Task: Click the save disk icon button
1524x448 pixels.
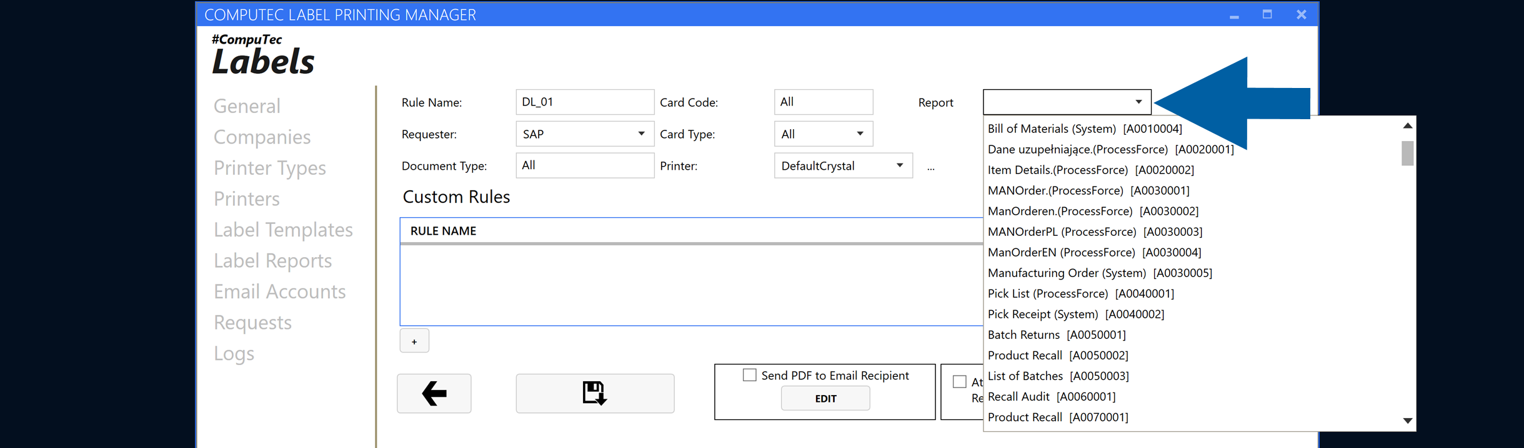Action: pos(595,393)
